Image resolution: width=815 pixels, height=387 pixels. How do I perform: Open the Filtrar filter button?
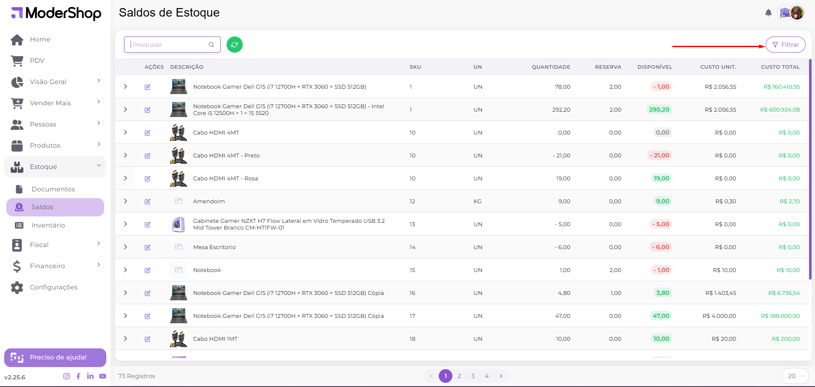[x=785, y=45]
